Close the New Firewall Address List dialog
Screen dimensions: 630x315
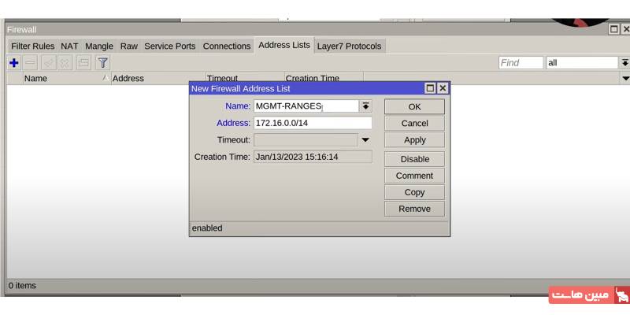coord(443,88)
